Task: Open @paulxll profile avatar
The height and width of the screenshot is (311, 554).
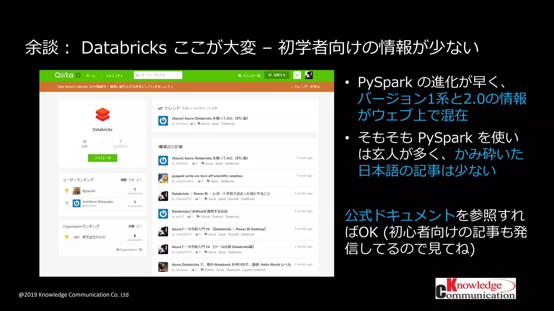Action: click(77, 191)
